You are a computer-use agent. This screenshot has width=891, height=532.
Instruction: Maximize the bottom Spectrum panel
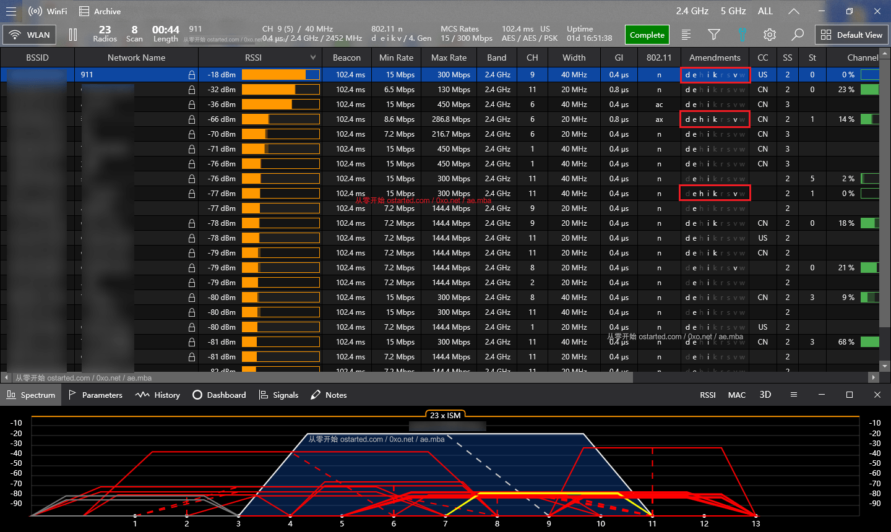850,395
